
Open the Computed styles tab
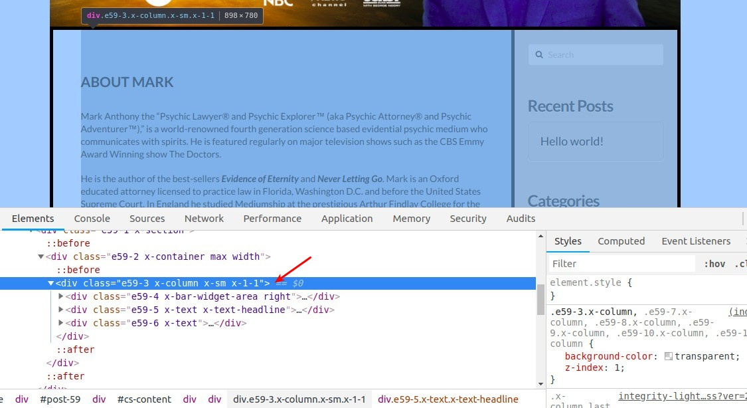pos(622,241)
